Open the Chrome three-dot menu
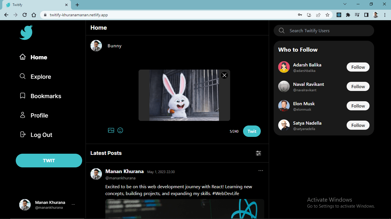The width and height of the screenshot is (391, 219). [x=384, y=15]
